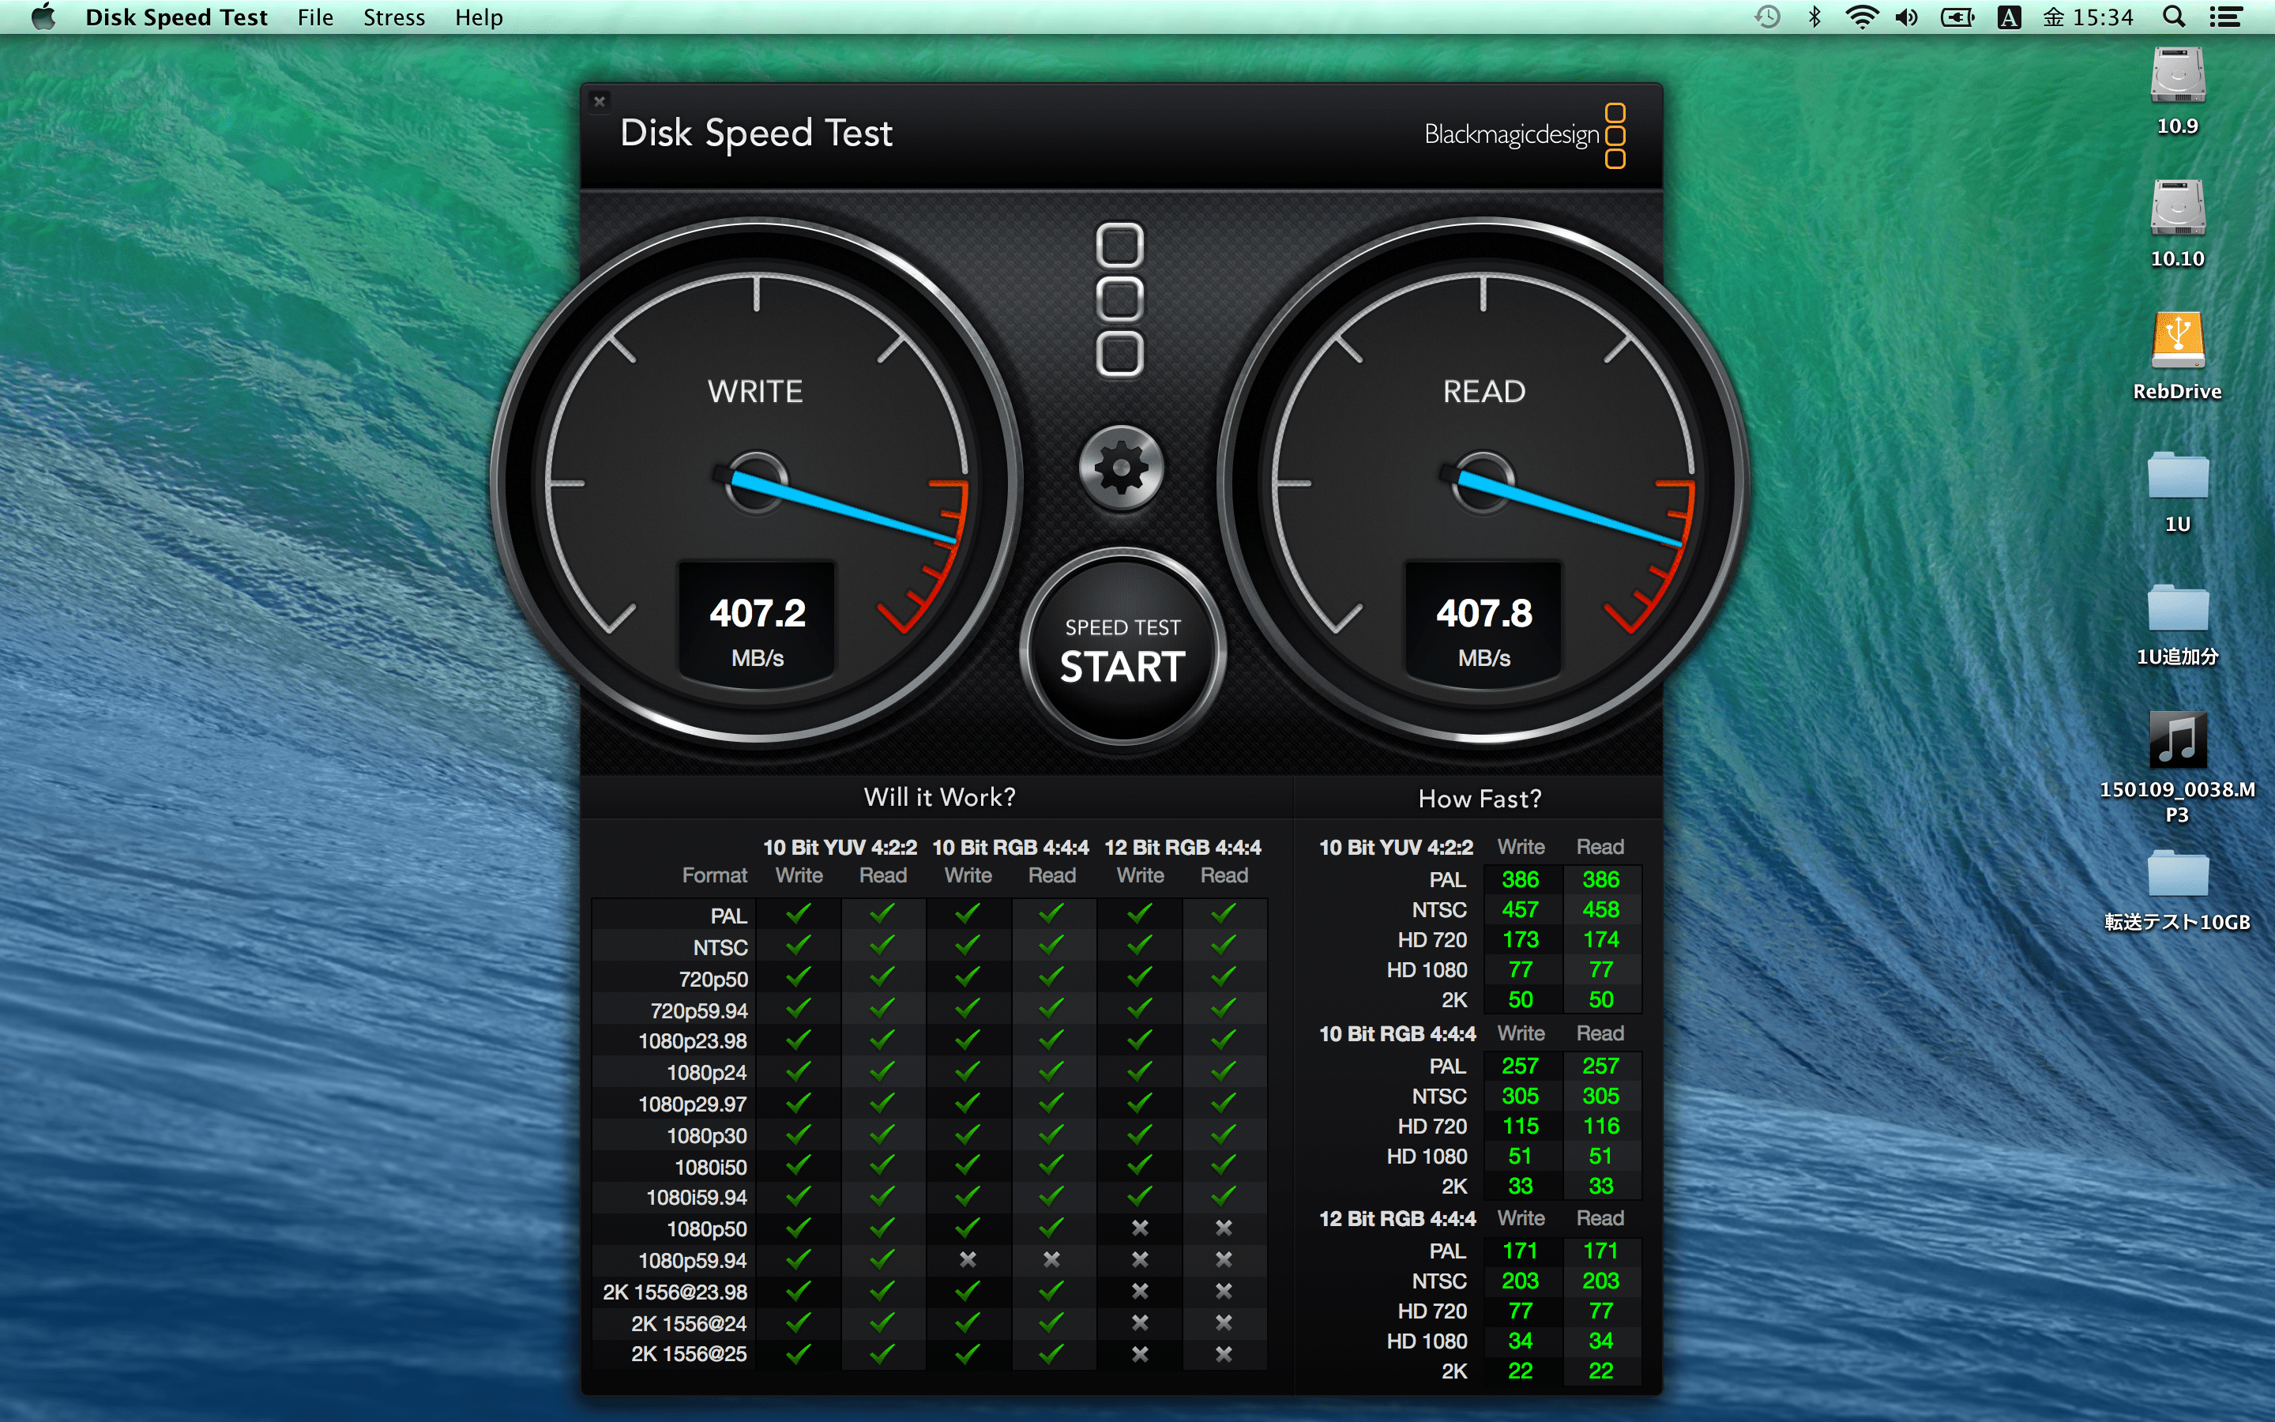The width and height of the screenshot is (2275, 1422).
Task: Click the volume icon in menu bar
Action: point(1906,17)
